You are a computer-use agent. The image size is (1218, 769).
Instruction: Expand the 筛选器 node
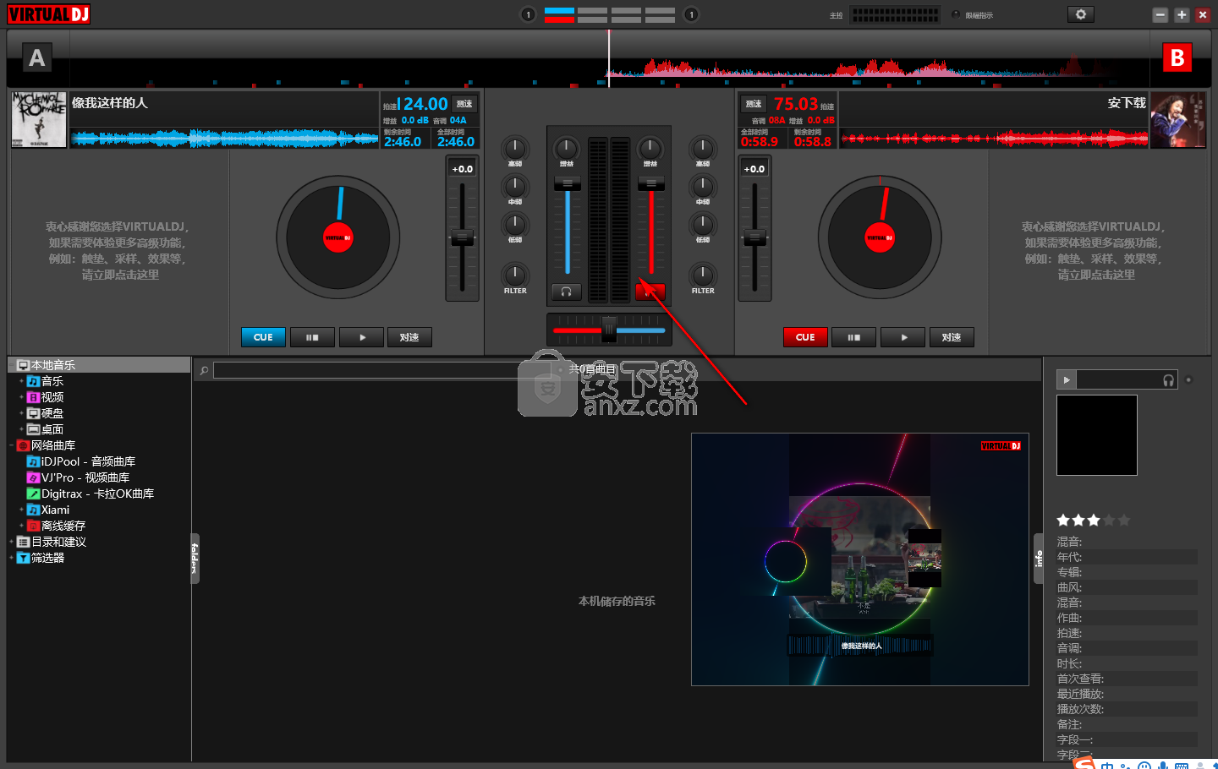12,558
